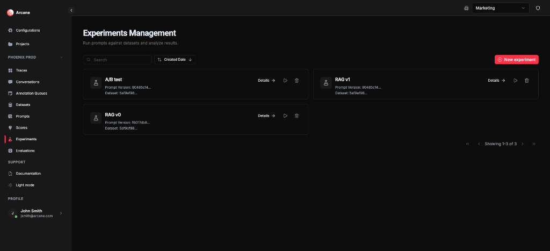550x251 pixels.
Task: Run the RAG v0 experiment
Action: (x=285, y=116)
